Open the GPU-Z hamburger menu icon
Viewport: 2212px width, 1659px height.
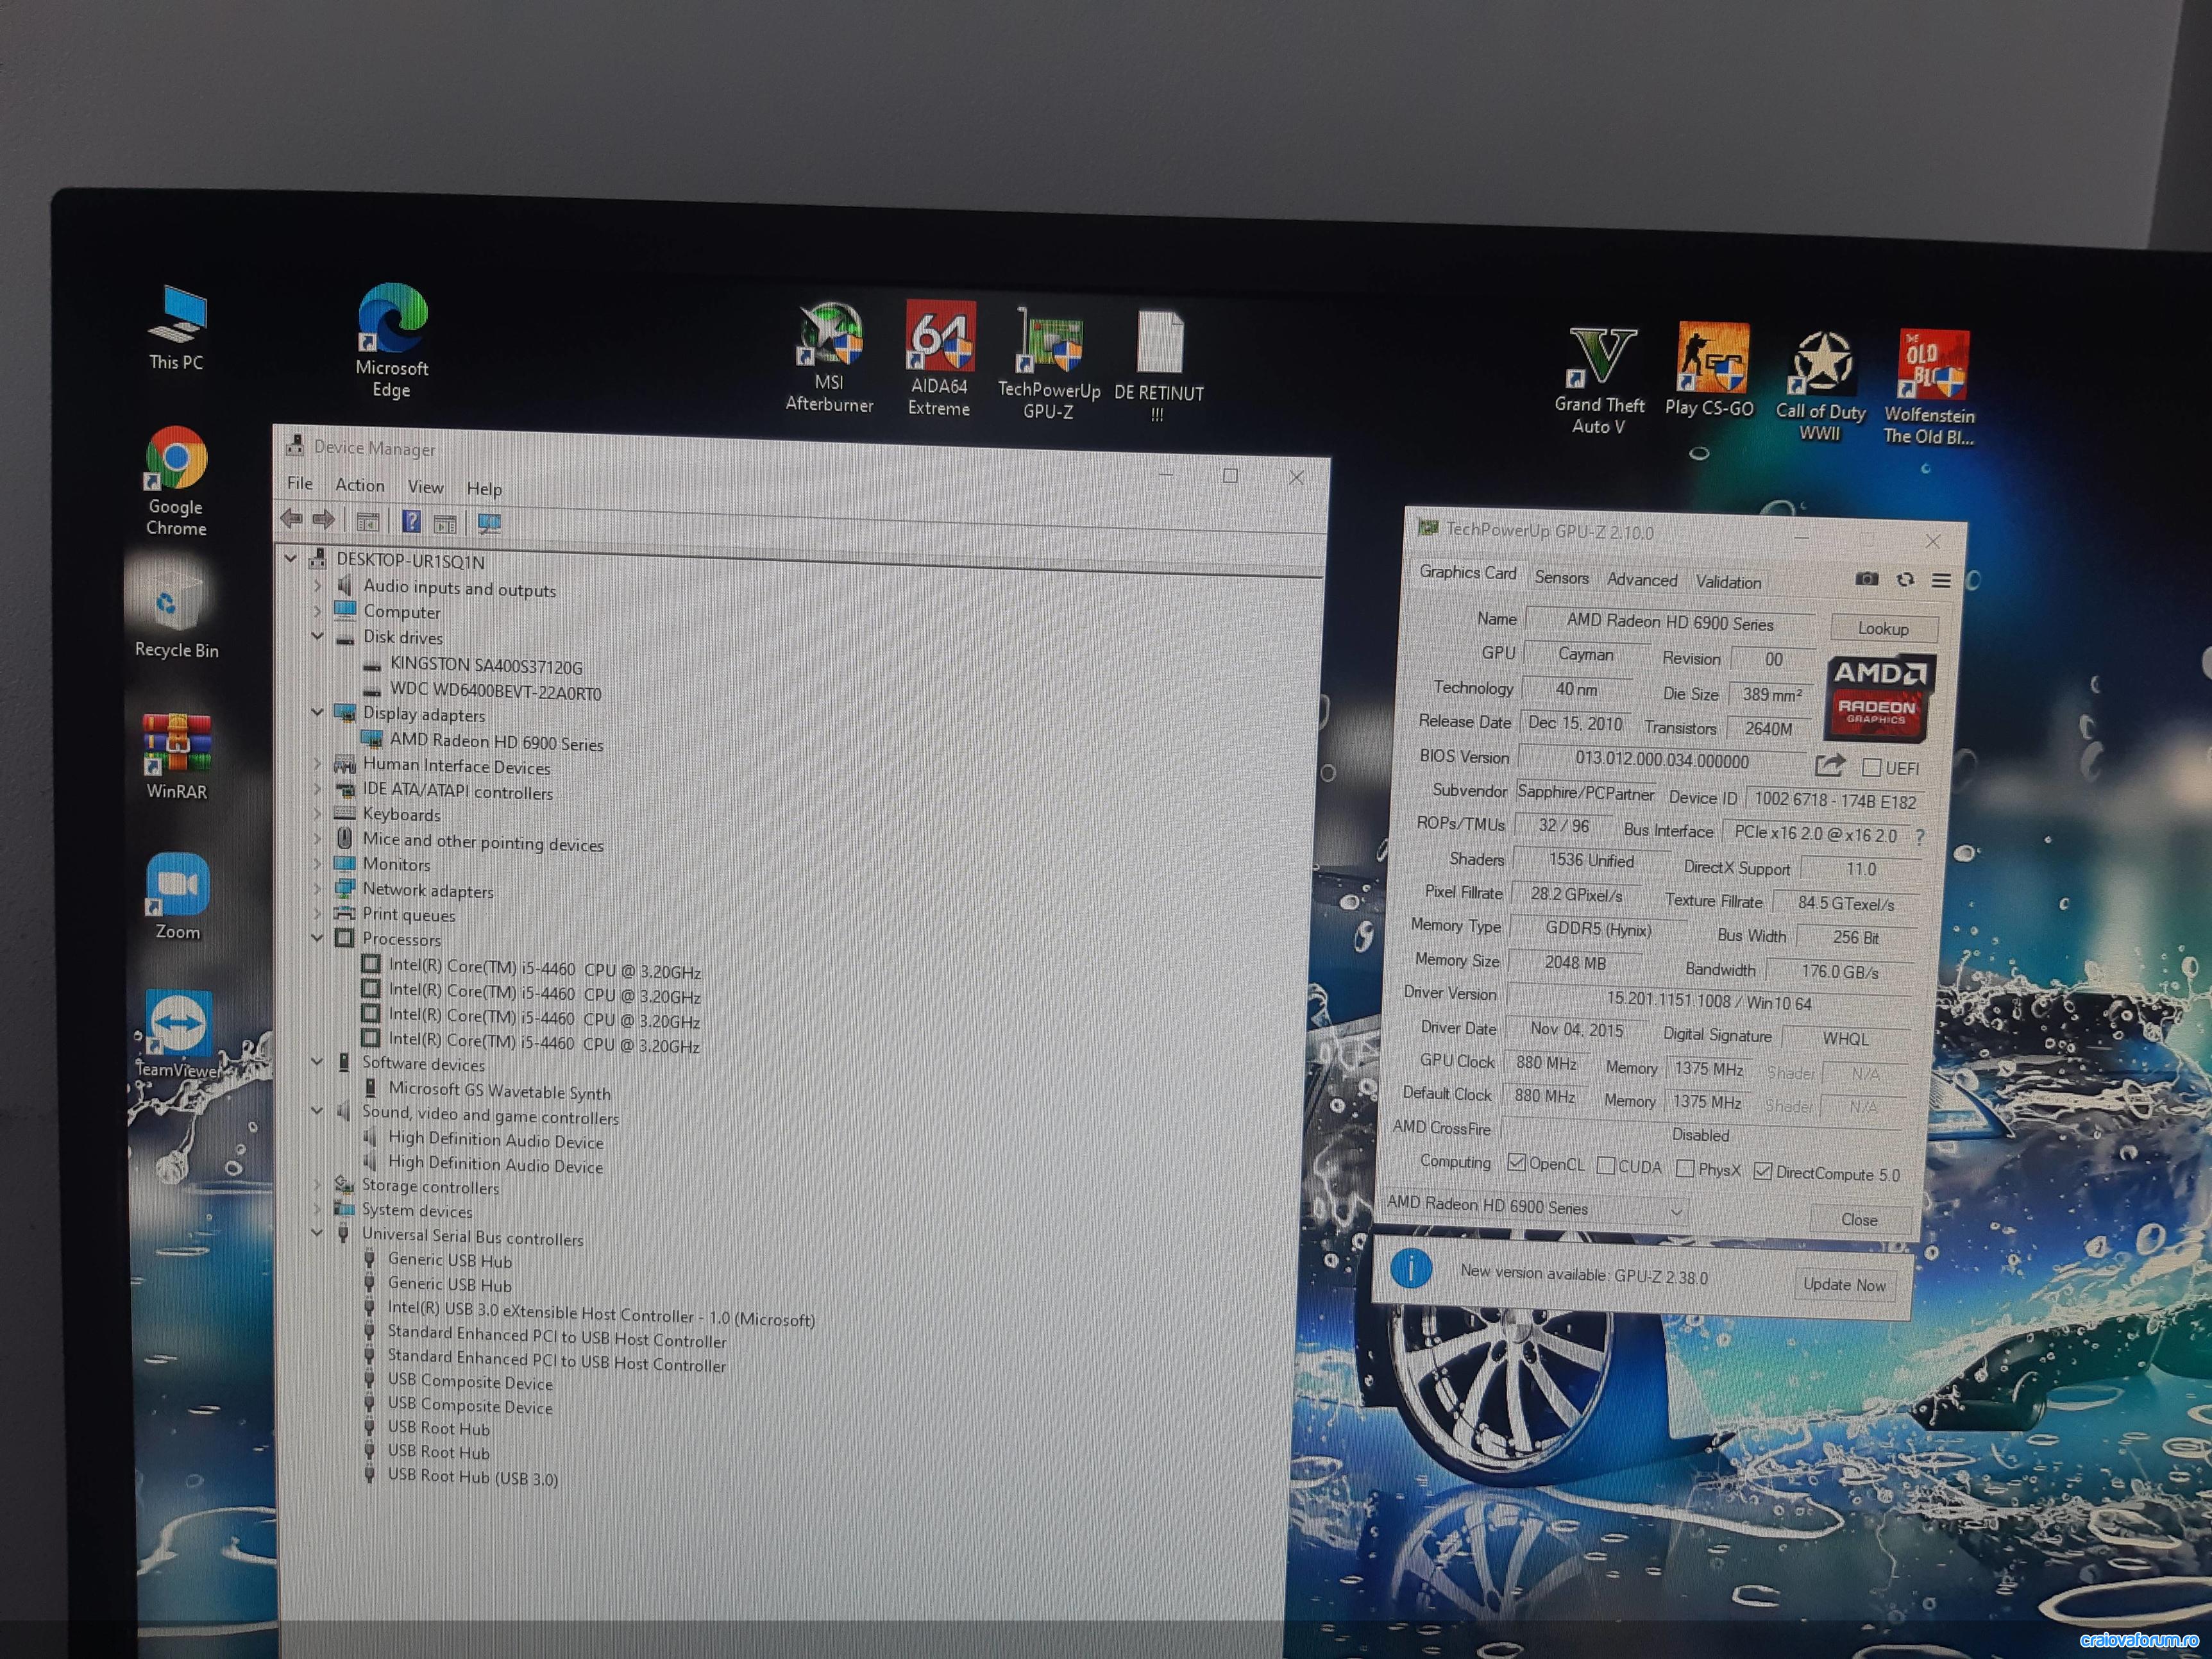pos(1941,581)
